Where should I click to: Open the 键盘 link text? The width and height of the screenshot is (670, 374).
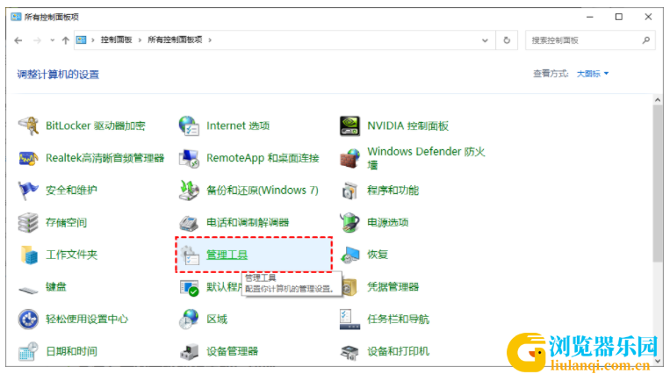pyautogui.click(x=56, y=287)
